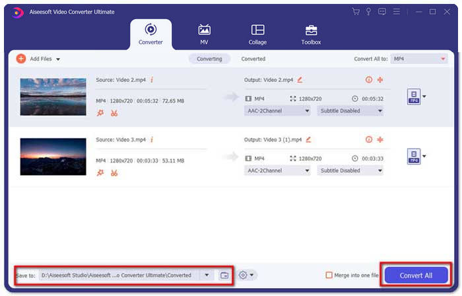This screenshot has height=296, width=462.
Task: Expand the Add Files dropdown arrow
Action: pos(58,59)
